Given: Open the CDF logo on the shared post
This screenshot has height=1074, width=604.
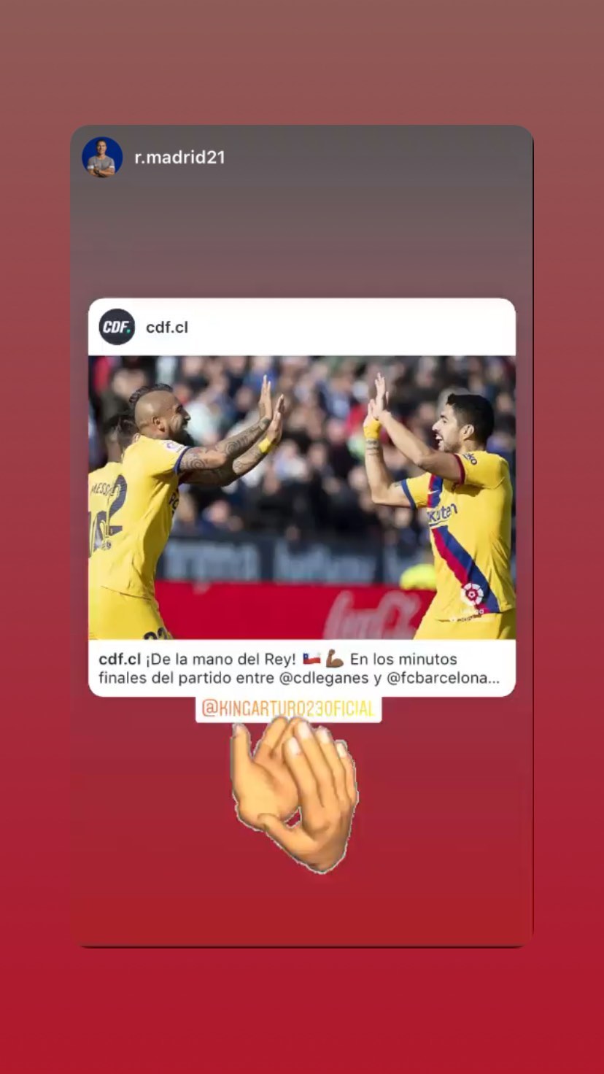Looking at the screenshot, I should tap(117, 327).
